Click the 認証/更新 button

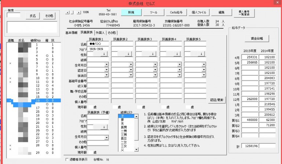pyautogui.click(x=217, y=100)
